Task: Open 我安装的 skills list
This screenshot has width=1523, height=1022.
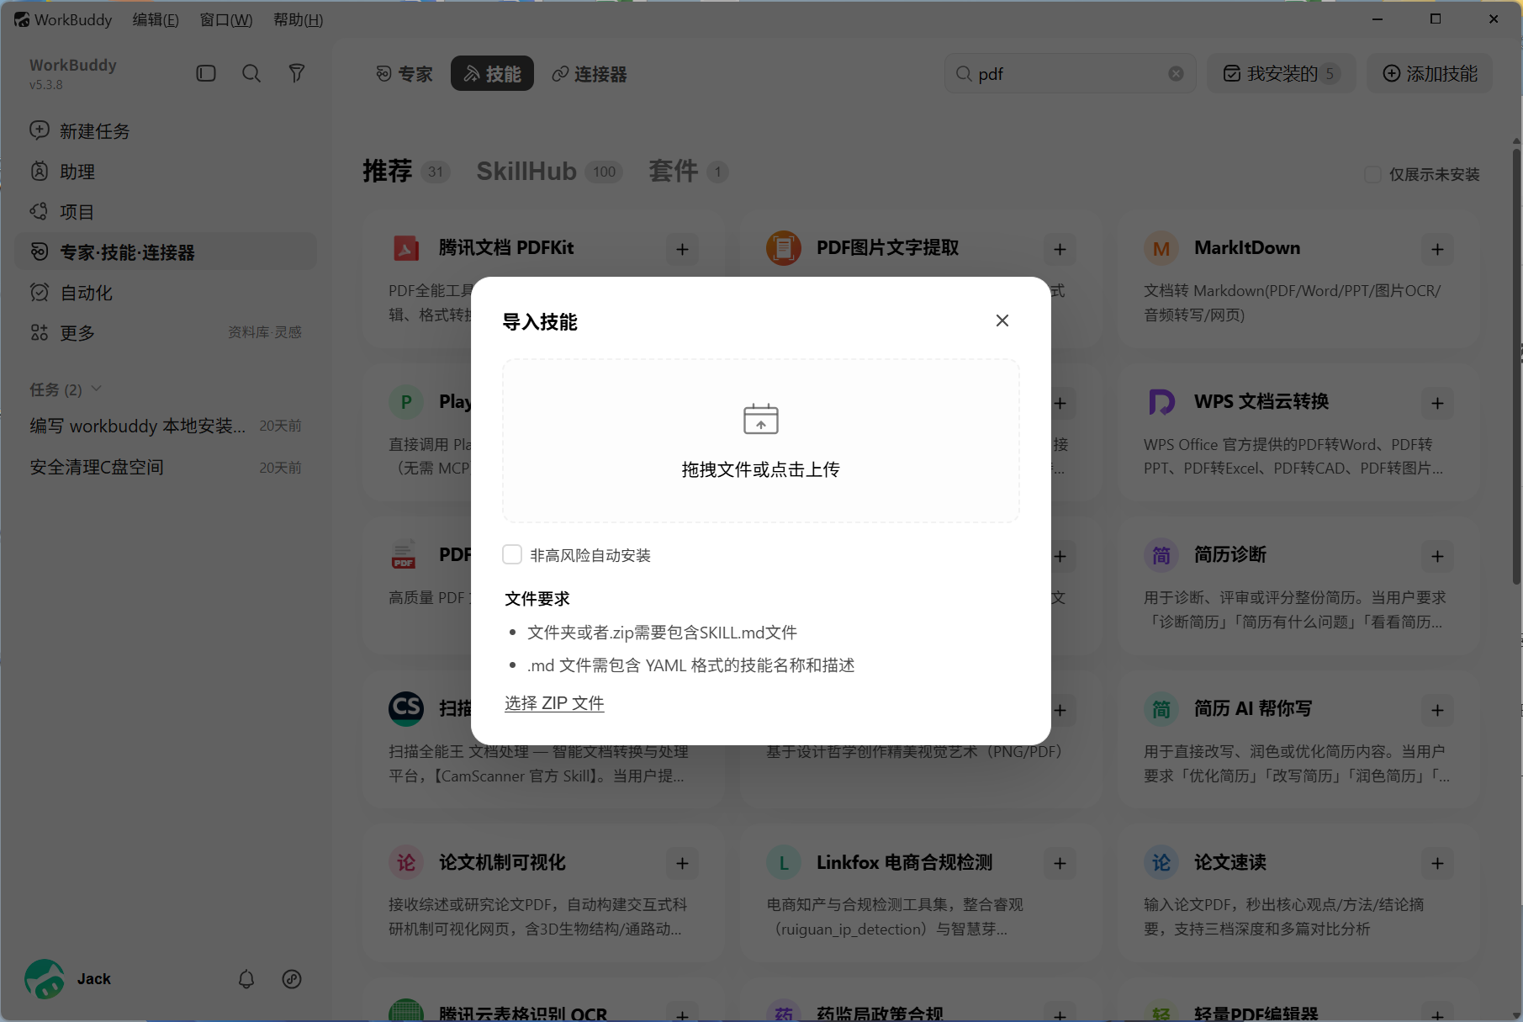Action: point(1282,74)
